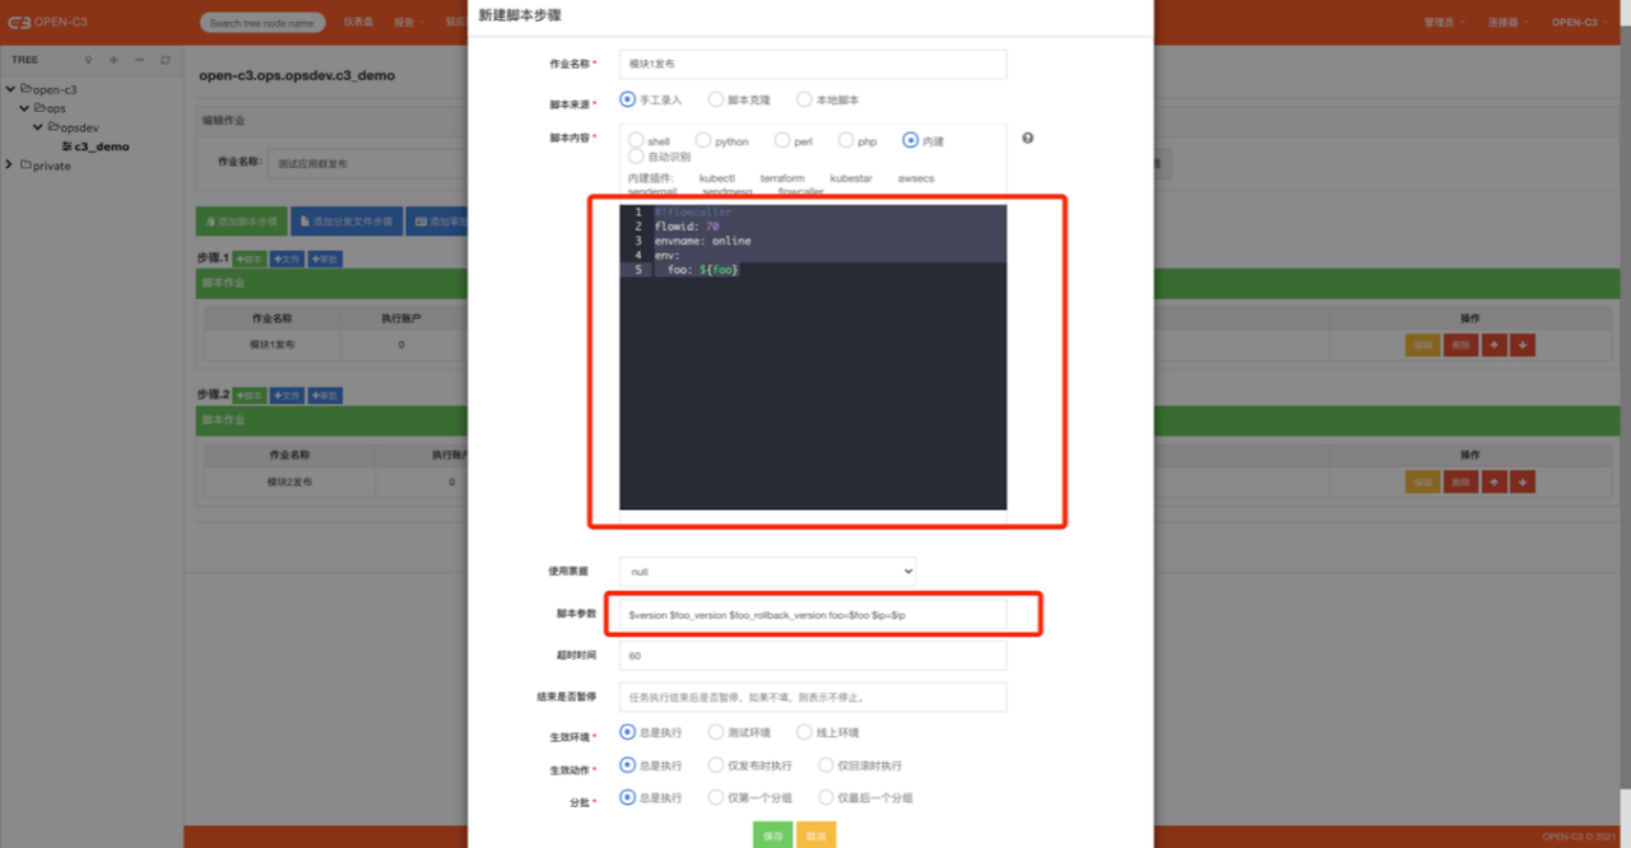Screen dimensions: 1631x848
Task: Click the tree refresh icon
Action: point(166,60)
